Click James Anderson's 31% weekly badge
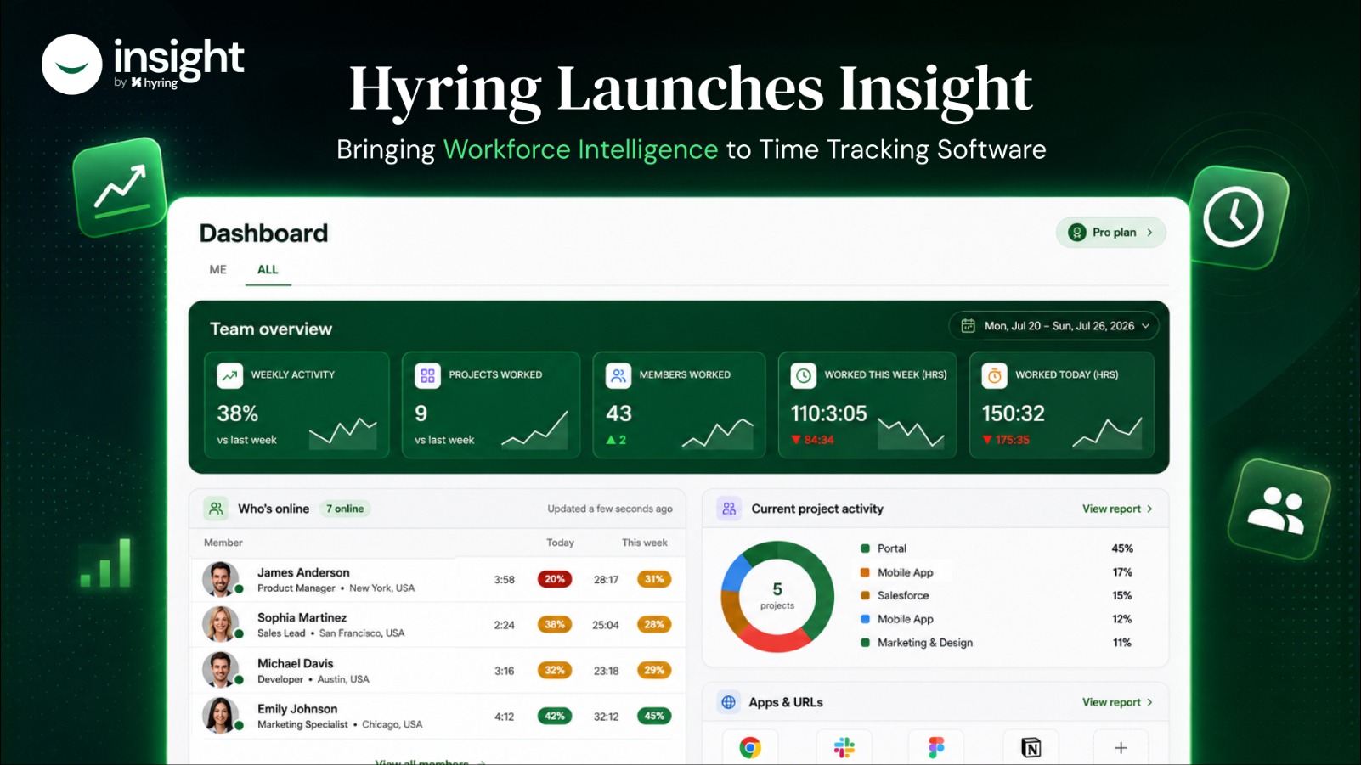 654,579
